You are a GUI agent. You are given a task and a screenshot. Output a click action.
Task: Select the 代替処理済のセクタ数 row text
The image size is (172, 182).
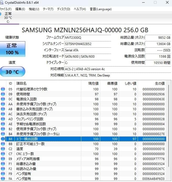(32, 89)
